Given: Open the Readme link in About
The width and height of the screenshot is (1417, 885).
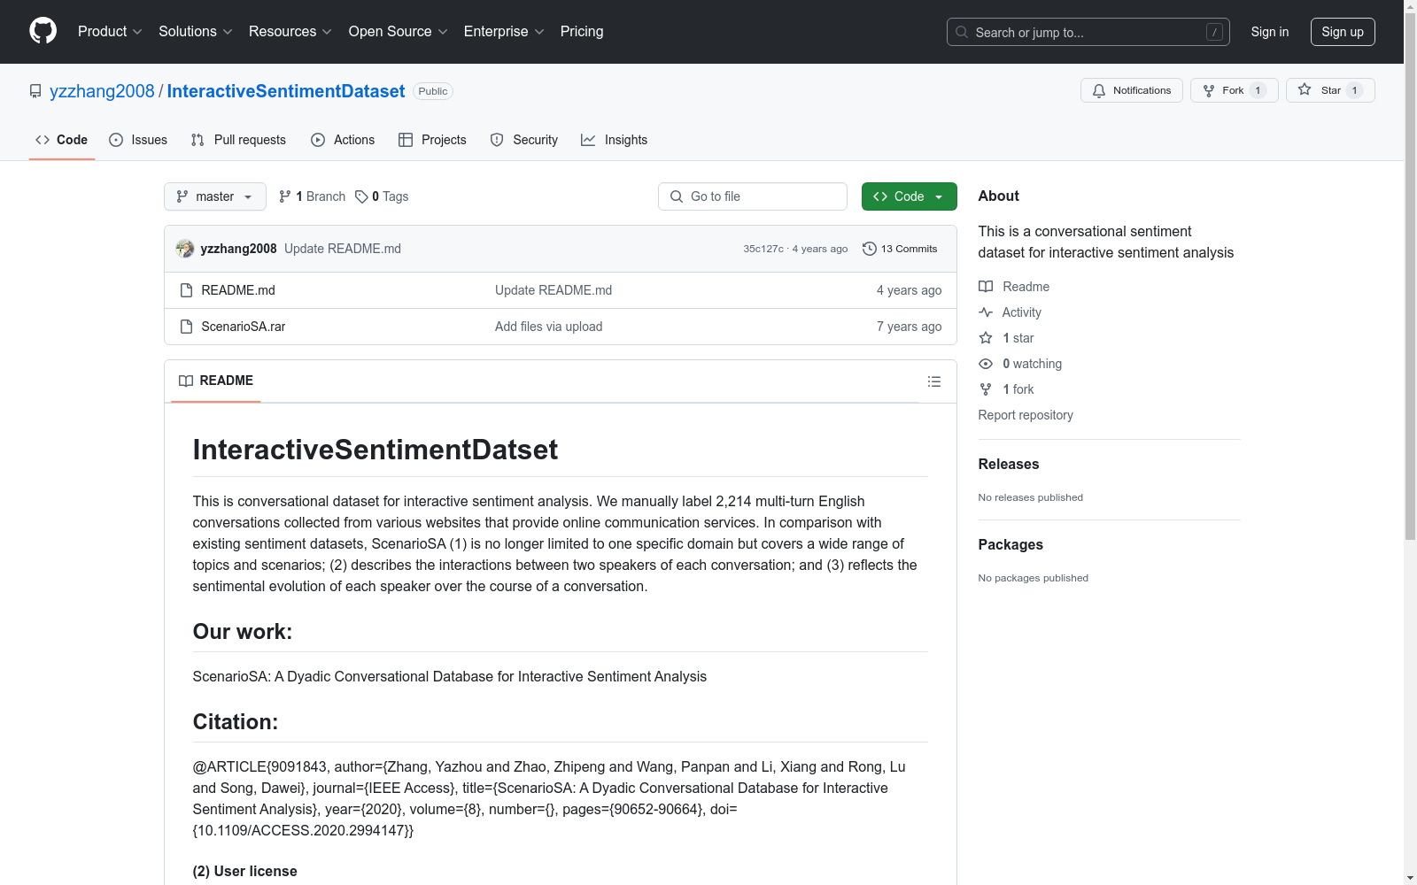Looking at the screenshot, I should click(1014, 287).
